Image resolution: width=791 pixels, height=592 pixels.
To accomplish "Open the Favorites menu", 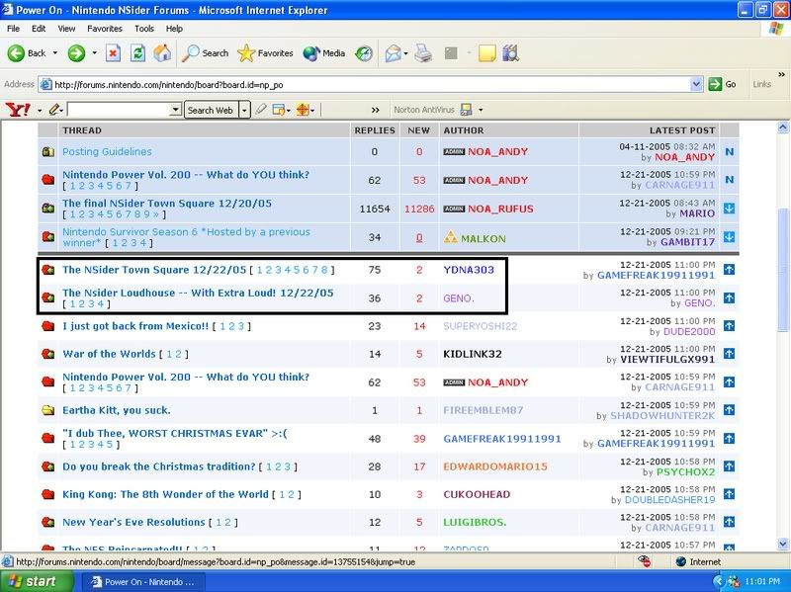I will pos(105,29).
